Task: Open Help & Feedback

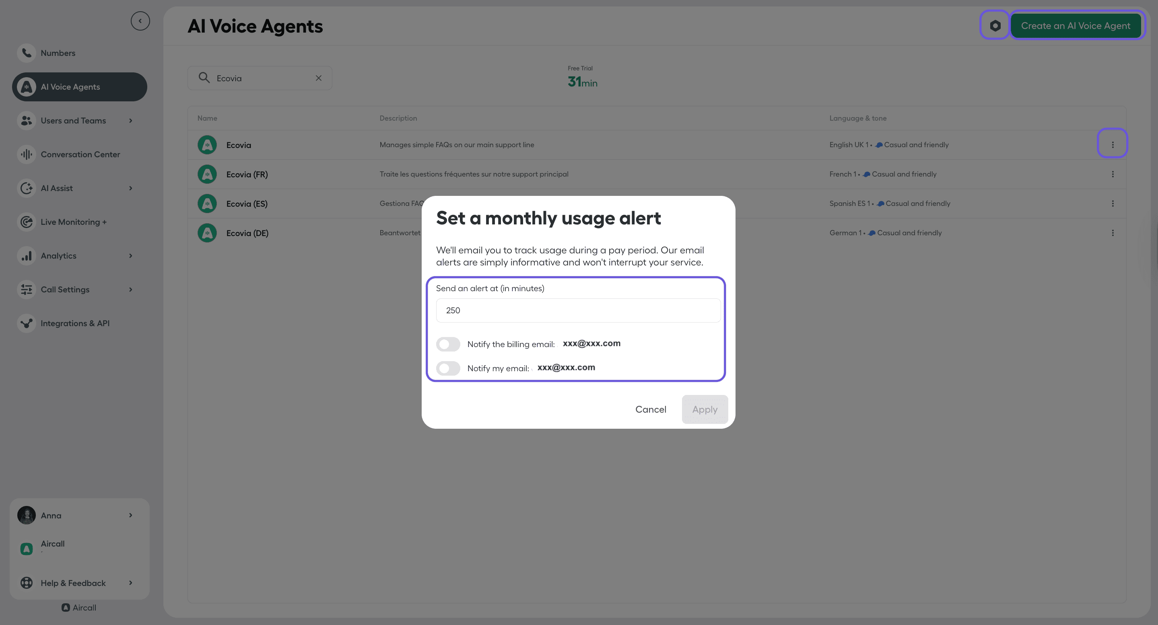Action: pyautogui.click(x=73, y=583)
